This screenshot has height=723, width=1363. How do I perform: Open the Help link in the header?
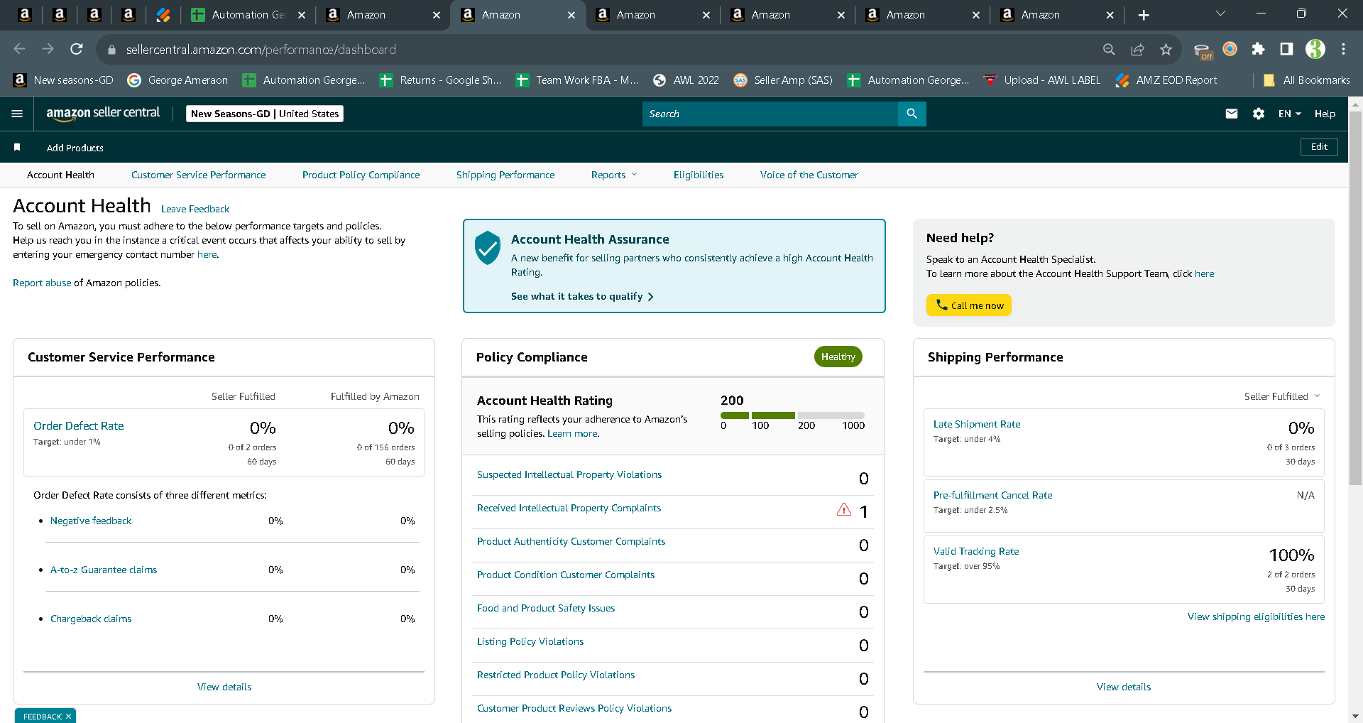(1325, 114)
